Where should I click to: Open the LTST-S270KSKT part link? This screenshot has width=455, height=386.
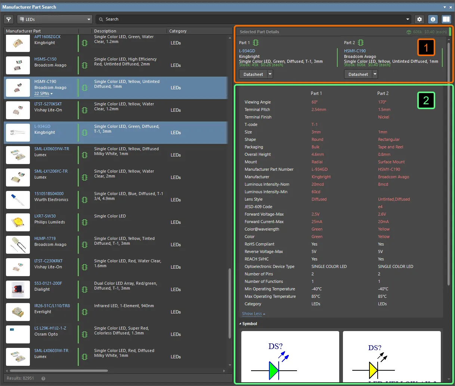tap(48, 104)
